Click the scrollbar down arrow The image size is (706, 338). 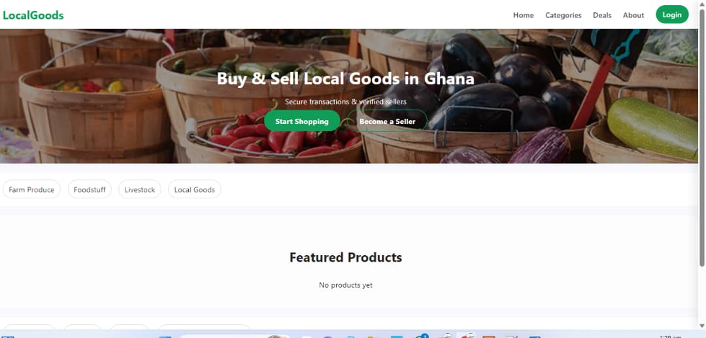click(701, 326)
